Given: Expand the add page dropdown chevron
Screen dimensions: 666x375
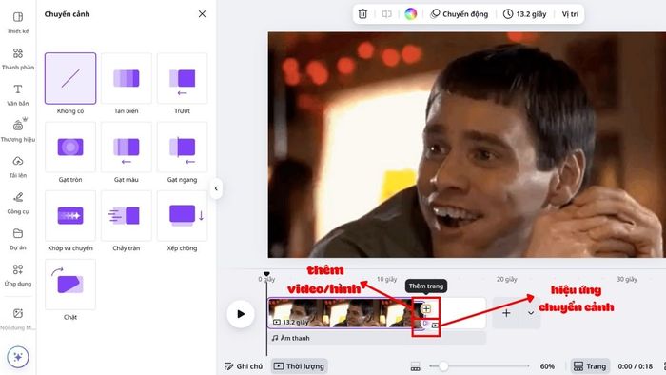Looking at the screenshot, I should [x=531, y=313].
